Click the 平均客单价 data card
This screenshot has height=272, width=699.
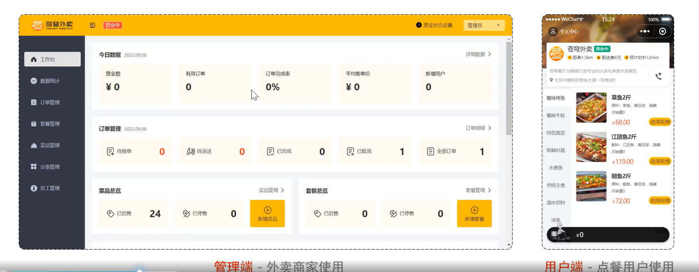pos(375,83)
